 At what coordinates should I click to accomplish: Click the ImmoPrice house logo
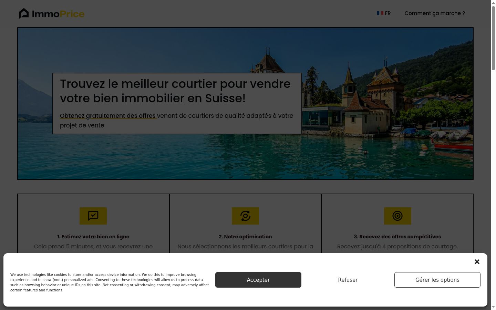51,13
